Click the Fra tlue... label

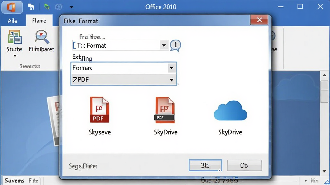coord(92,37)
